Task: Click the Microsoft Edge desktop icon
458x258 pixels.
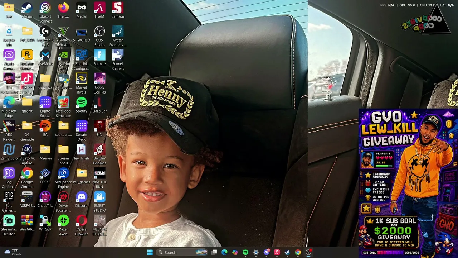Action: 9,107
